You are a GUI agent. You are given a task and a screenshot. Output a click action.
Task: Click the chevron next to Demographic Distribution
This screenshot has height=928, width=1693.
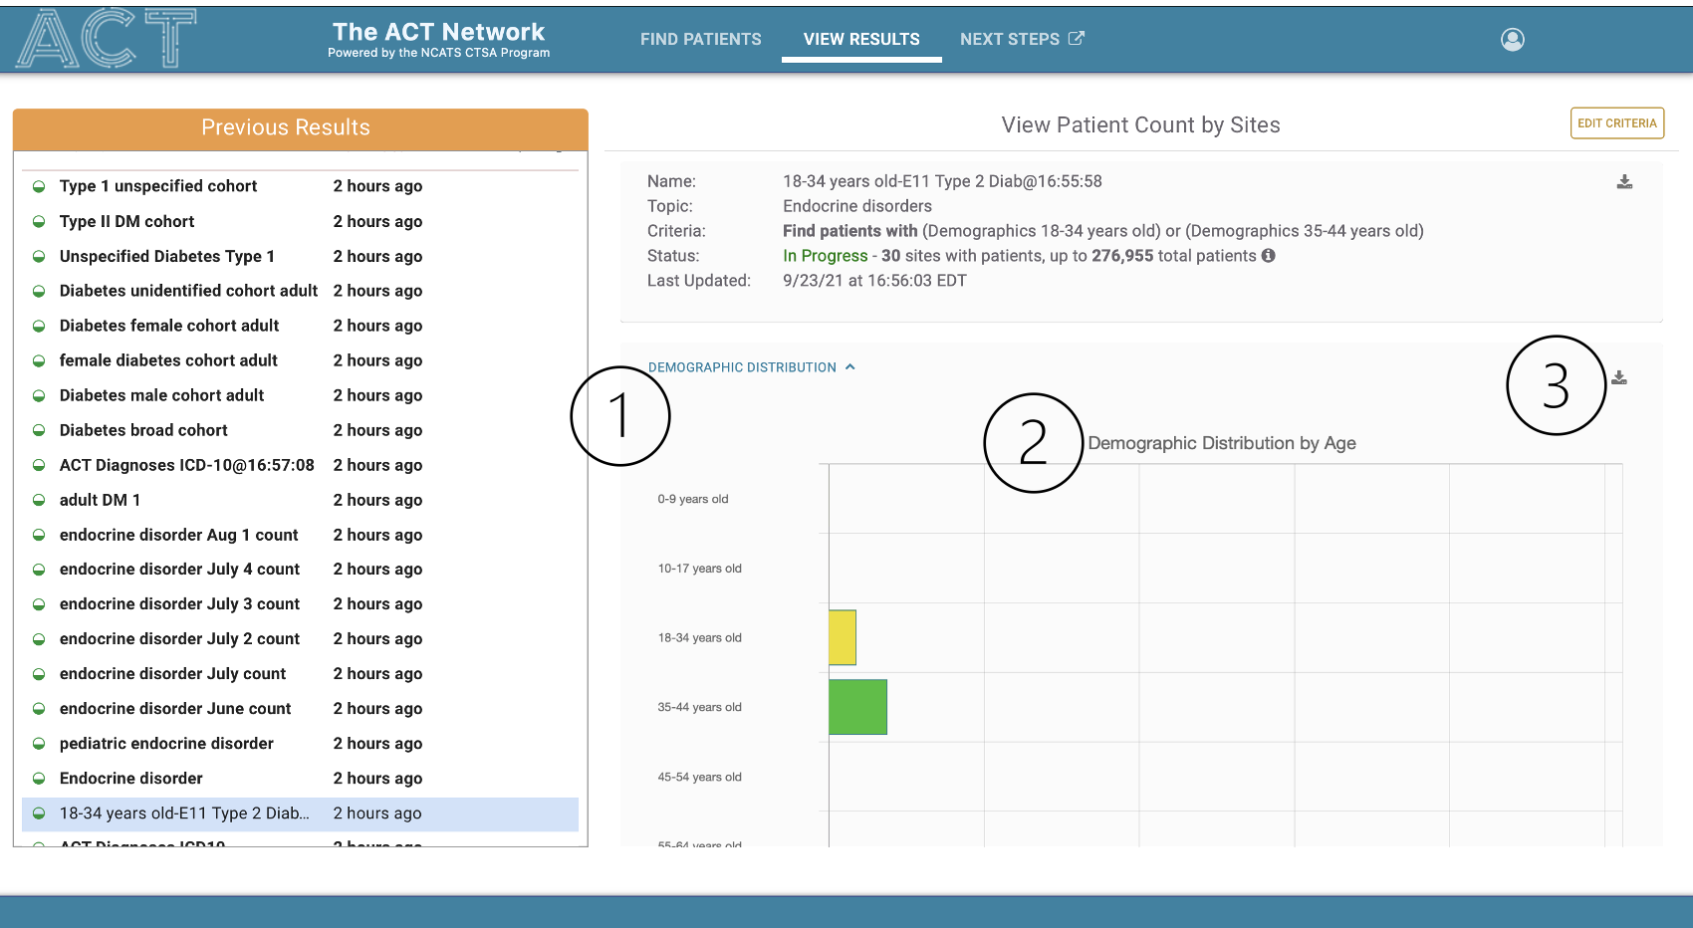(x=850, y=367)
